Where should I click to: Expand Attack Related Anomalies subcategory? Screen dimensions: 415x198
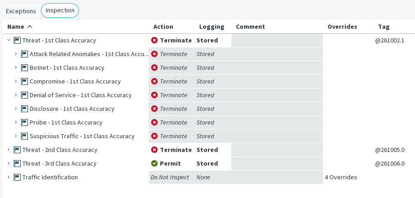[16, 54]
